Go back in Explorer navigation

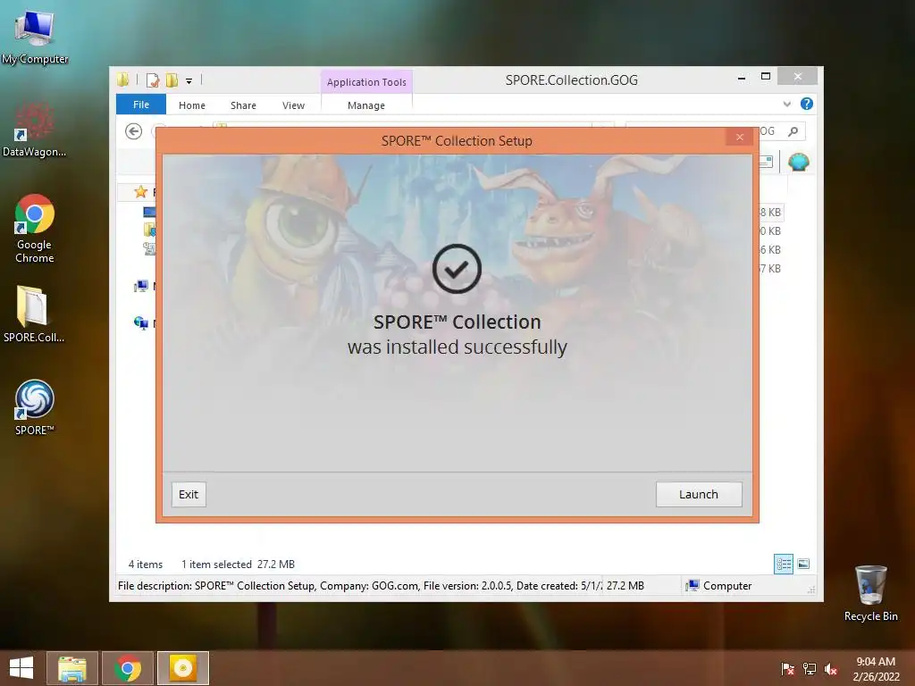coord(134,131)
